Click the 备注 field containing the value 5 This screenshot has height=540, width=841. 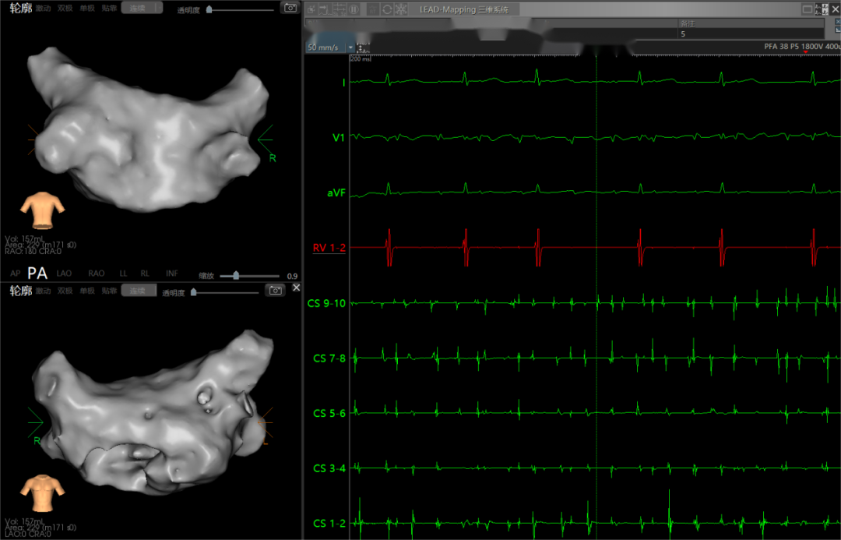coord(751,34)
